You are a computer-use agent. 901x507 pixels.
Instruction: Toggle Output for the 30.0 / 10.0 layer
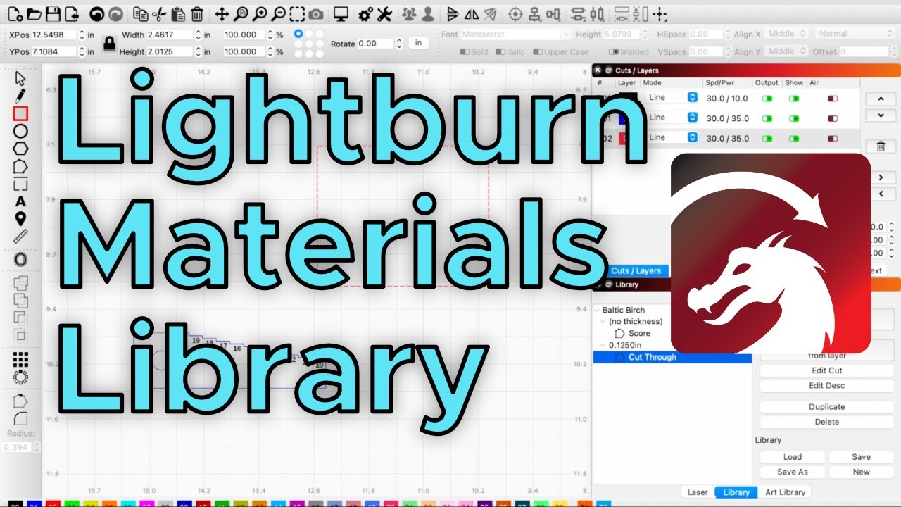tap(767, 99)
